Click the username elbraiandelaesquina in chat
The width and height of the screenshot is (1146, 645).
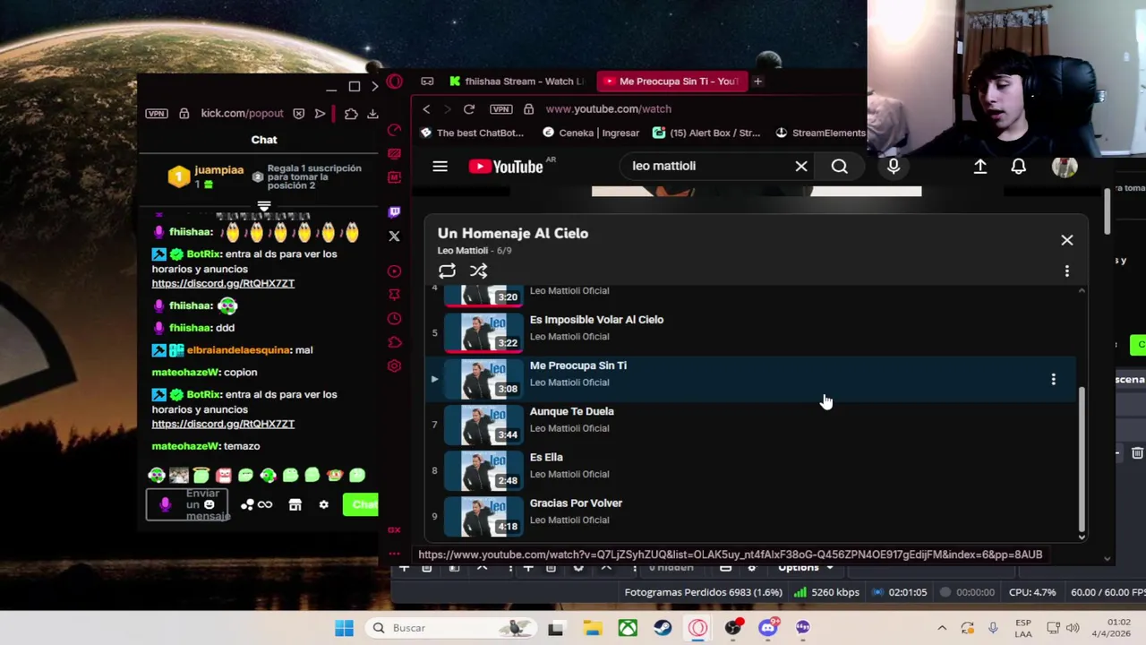[x=238, y=350]
